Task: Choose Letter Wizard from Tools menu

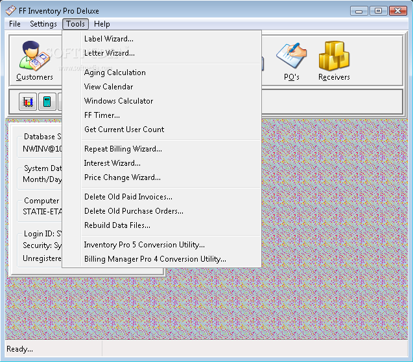Action: [x=161, y=53]
